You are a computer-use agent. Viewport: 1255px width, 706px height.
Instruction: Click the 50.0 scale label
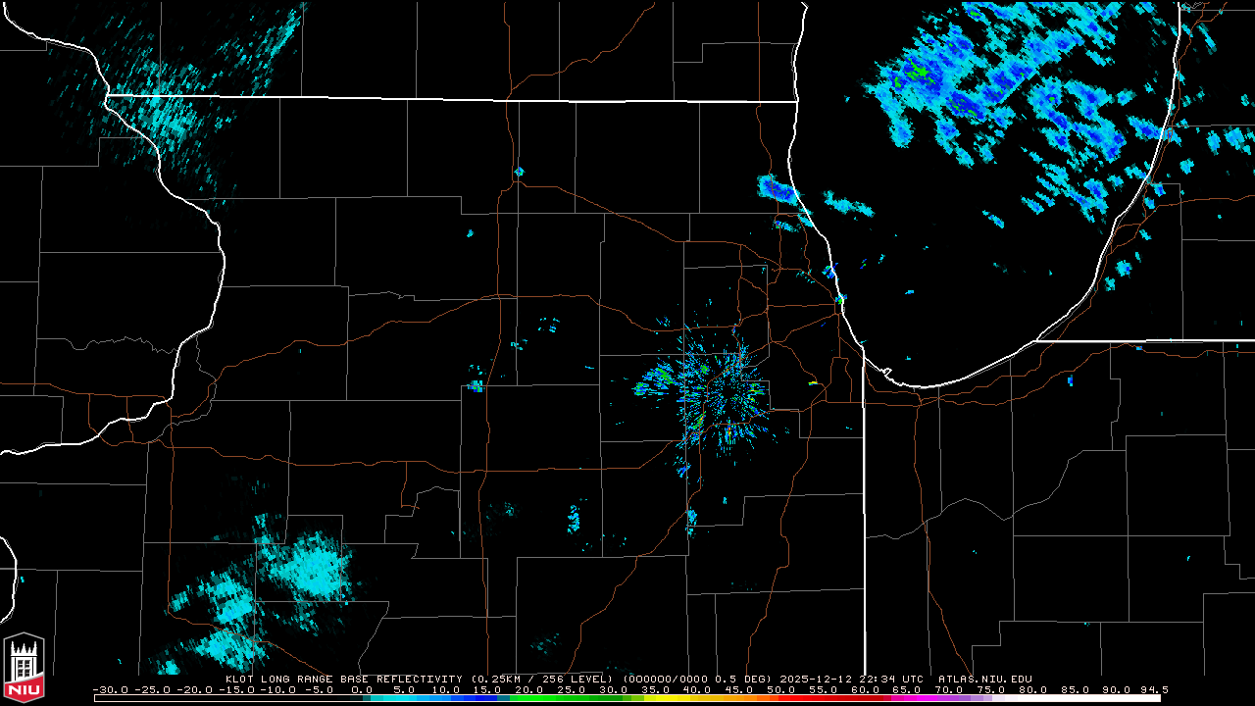[781, 689]
